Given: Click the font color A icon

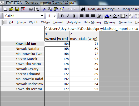Looking at the screenshot, I should [107, 16].
